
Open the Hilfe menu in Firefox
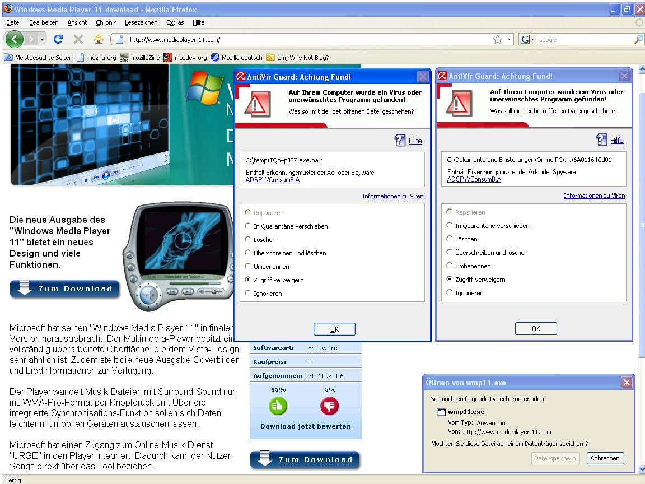pos(198,22)
